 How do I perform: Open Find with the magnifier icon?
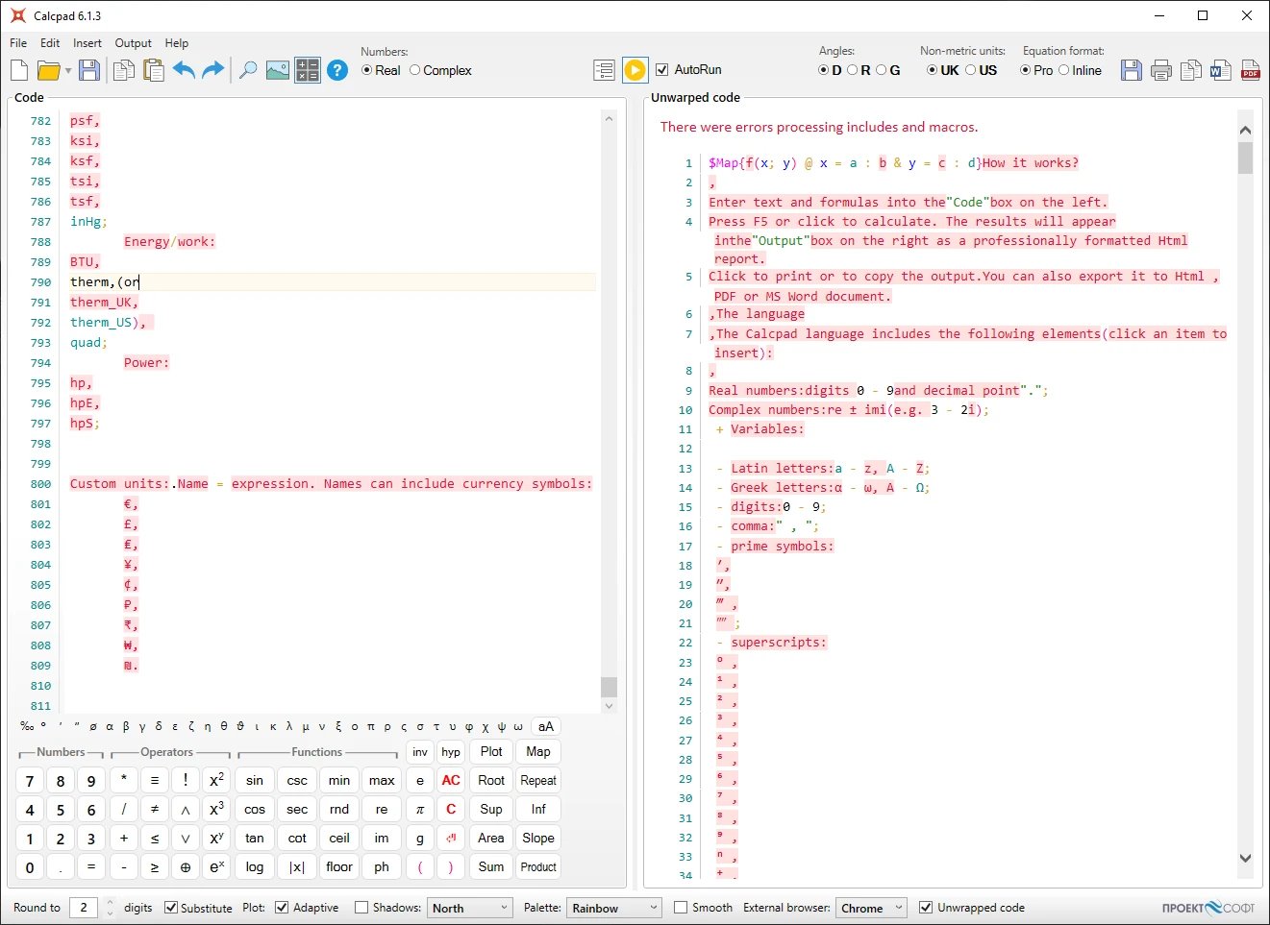[248, 70]
